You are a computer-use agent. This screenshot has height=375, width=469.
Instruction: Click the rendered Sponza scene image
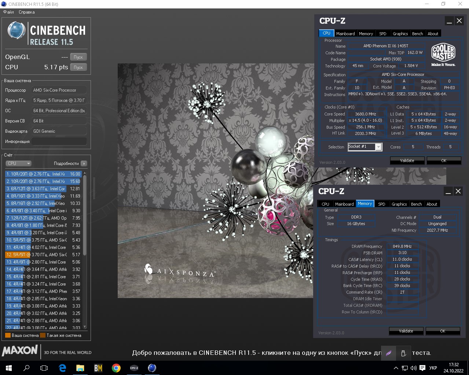pyautogui.click(x=216, y=181)
